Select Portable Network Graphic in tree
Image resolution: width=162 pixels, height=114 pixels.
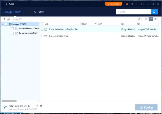point(29,29)
